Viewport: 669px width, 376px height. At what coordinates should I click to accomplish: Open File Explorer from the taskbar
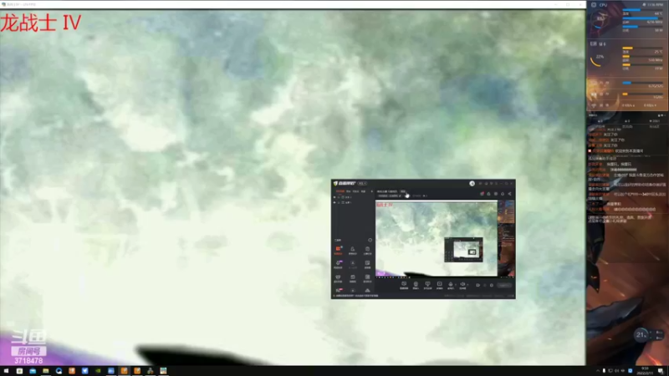(46, 371)
